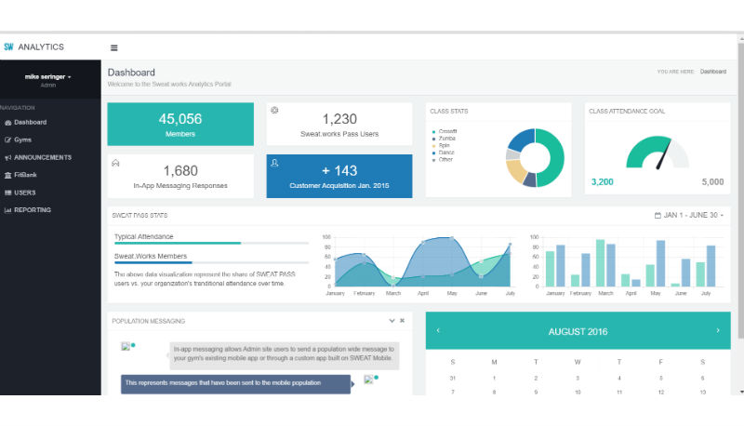Select day 31 in the calendar
Image resolution: width=744 pixels, height=426 pixels.
pyautogui.click(x=453, y=379)
